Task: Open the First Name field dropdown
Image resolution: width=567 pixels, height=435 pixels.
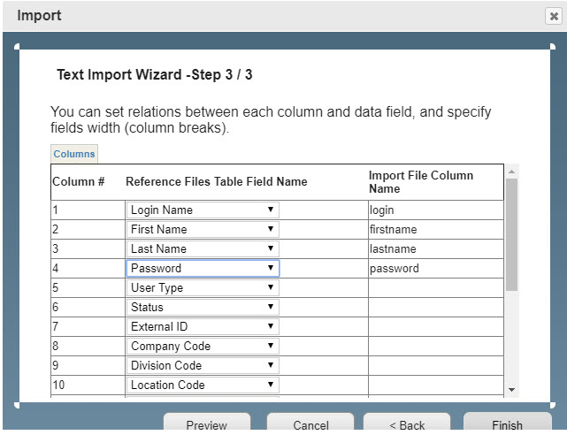Action: point(203,229)
